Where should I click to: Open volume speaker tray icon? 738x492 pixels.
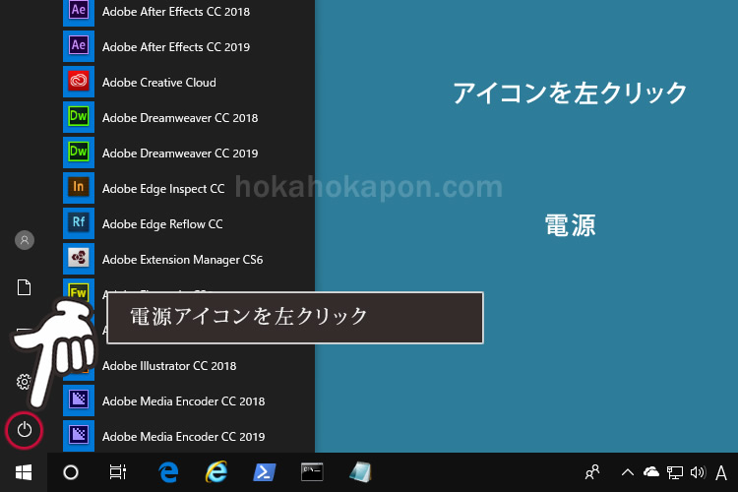pyautogui.click(x=698, y=472)
